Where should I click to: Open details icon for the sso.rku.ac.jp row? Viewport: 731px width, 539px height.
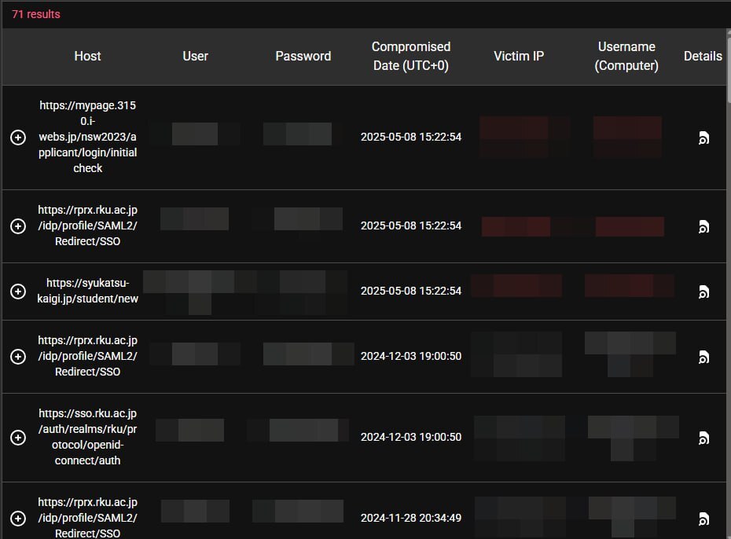pos(703,438)
